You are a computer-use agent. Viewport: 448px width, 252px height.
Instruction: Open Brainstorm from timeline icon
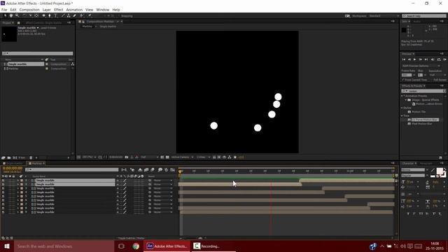tap(160, 169)
